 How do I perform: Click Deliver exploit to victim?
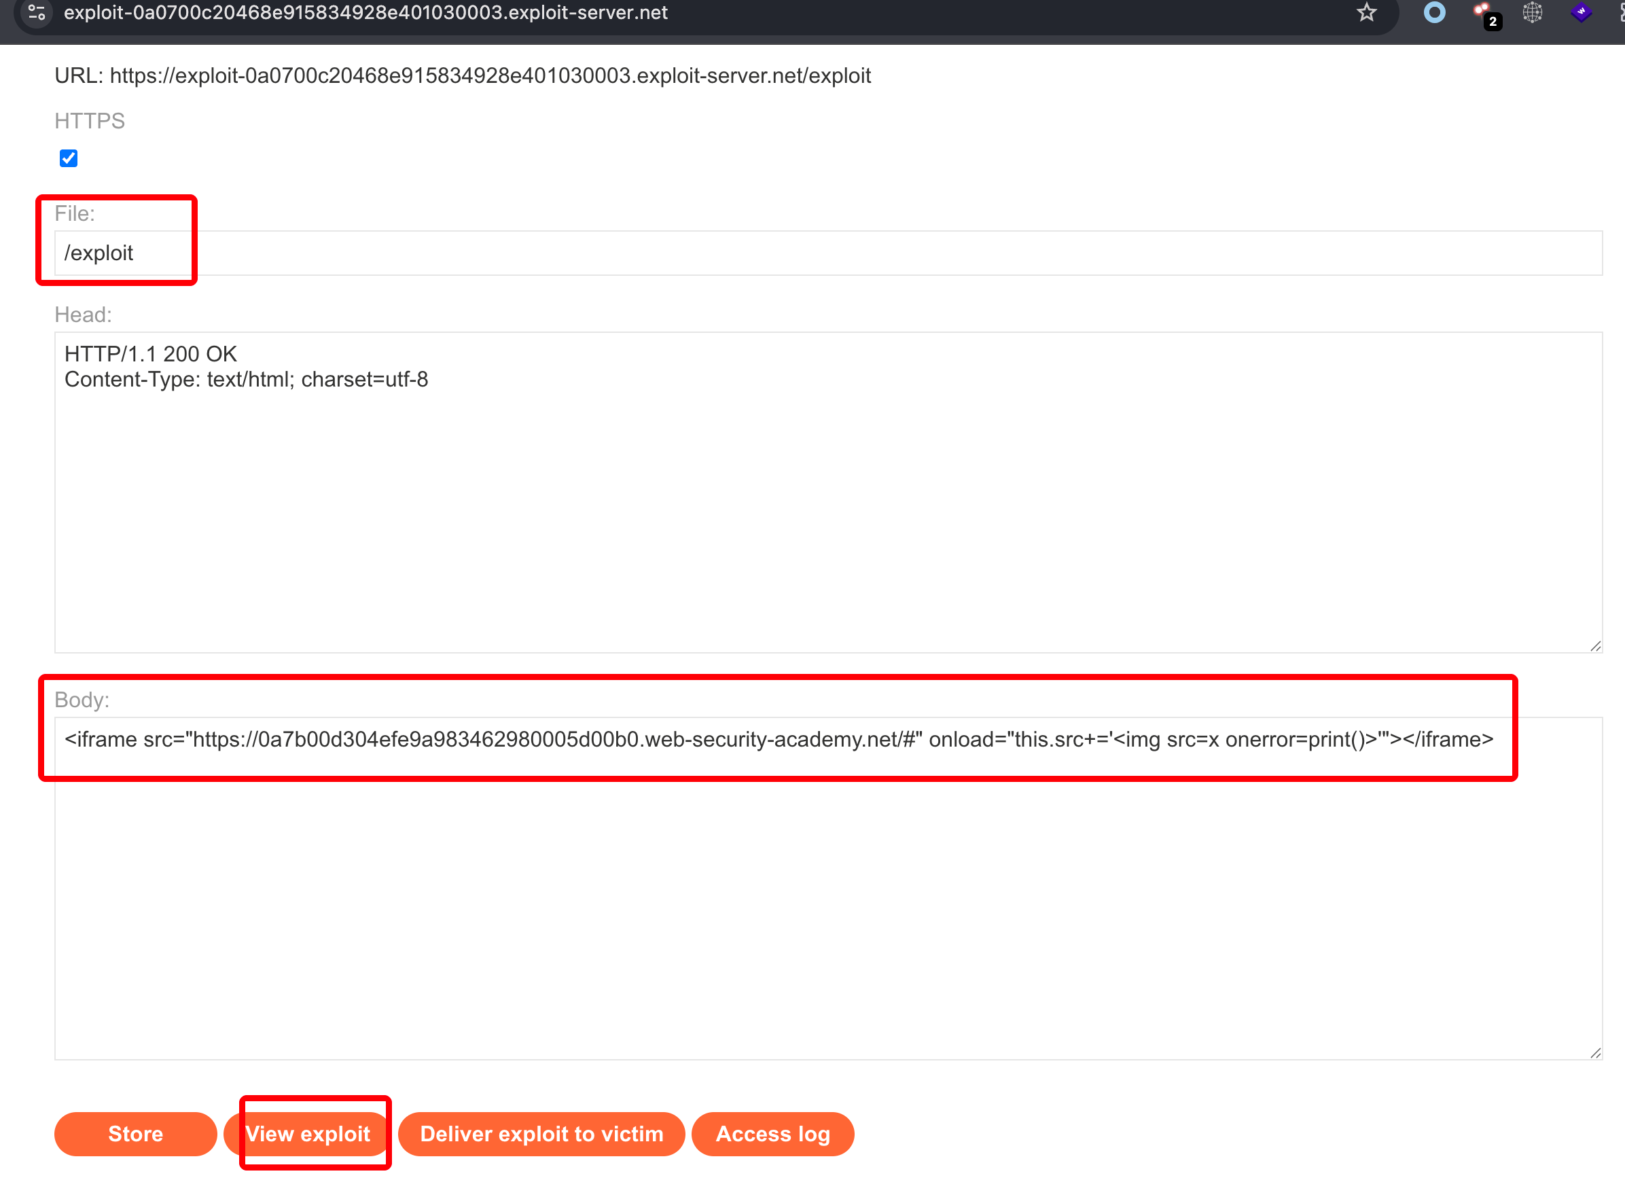(x=541, y=1134)
